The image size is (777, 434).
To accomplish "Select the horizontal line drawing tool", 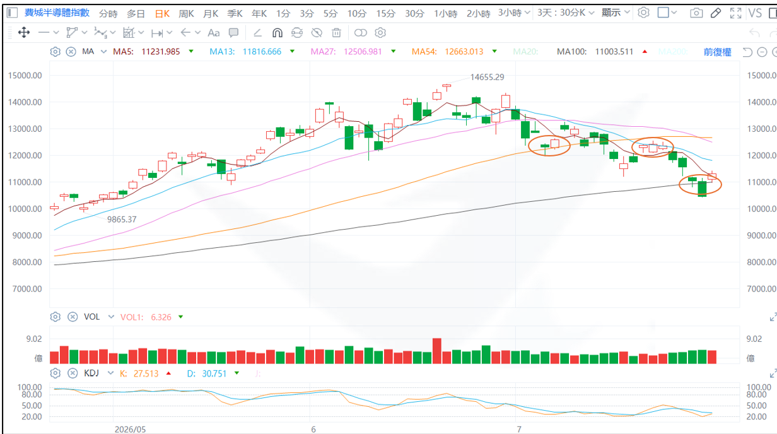I will (x=44, y=33).
